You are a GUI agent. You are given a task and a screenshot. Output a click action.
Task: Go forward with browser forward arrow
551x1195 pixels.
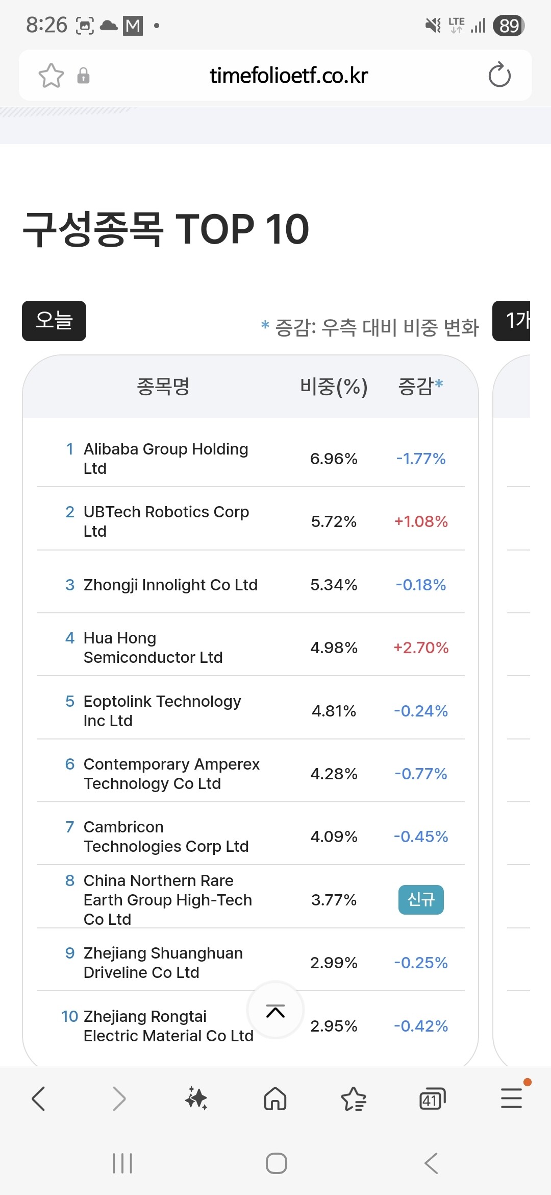pyautogui.click(x=118, y=1098)
